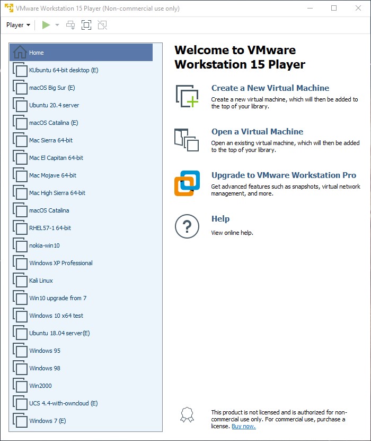Click the license ribbon badge icon

[187, 415]
